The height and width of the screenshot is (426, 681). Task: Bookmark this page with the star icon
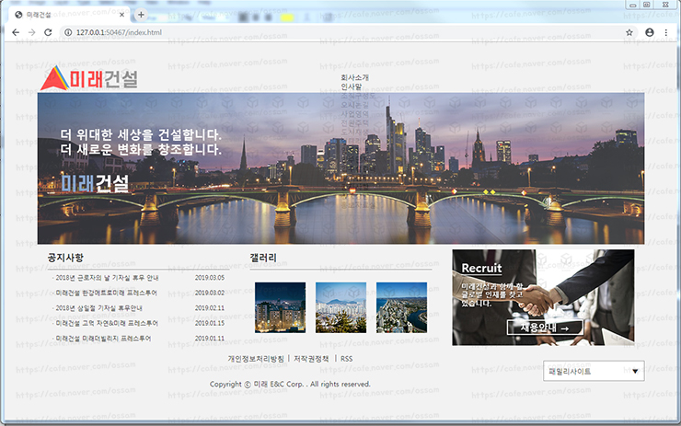(x=629, y=32)
